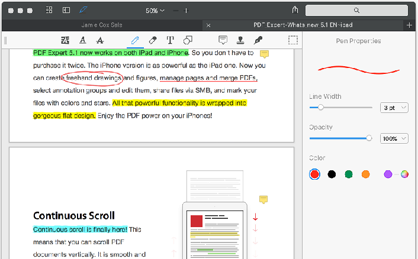Select the Note comment tool
Screen dimensions: 418x259
click(223, 40)
